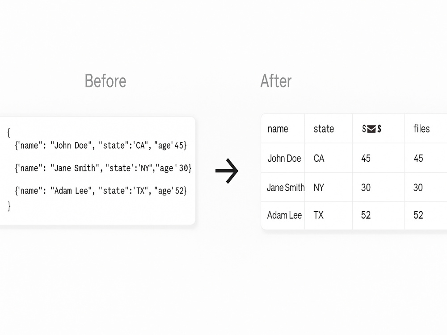Select the 'name' column header
The height and width of the screenshot is (335, 447).
click(x=278, y=129)
